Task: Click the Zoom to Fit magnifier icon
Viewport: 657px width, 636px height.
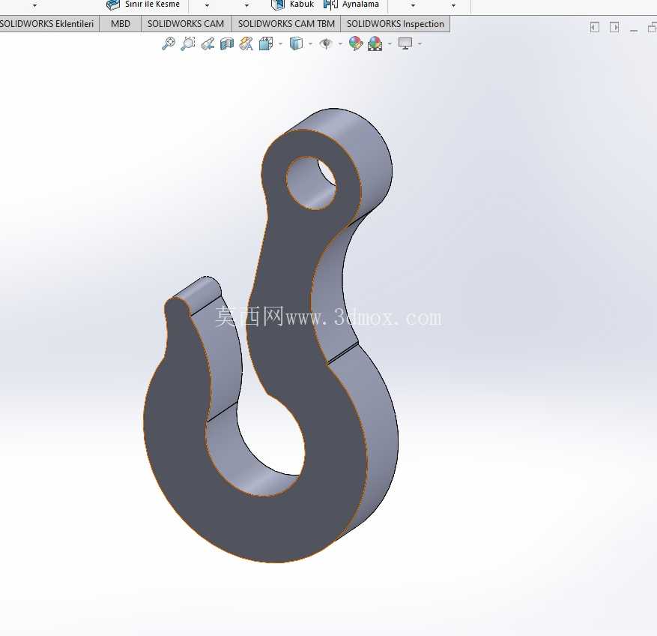Action: (x=169, y=43)
